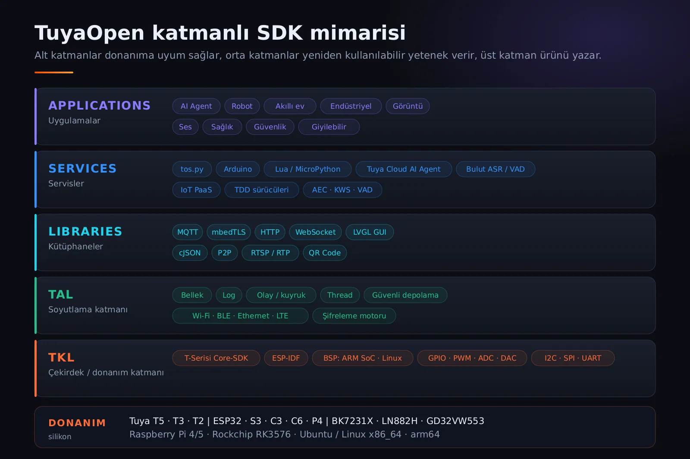This screenshot has height=459, width=690.
Task: Click the LIBRARIES layer heading
Action: coord(85,232)
